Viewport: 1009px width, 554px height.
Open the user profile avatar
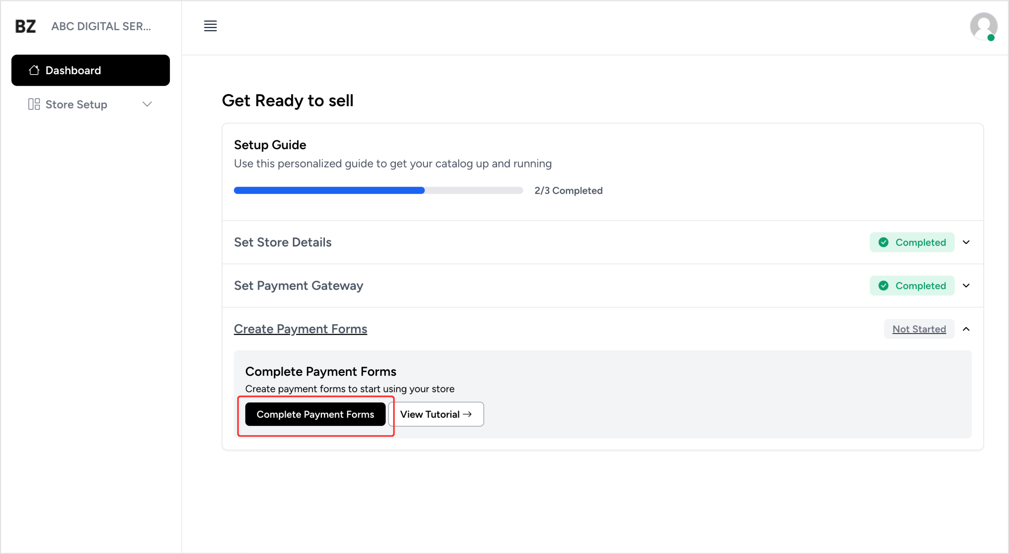[x=983, y=26]
